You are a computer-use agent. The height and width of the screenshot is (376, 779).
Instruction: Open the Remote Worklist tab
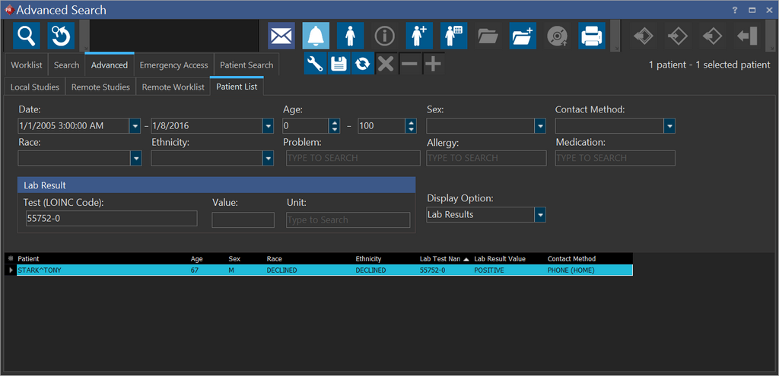tap(173, 87)
